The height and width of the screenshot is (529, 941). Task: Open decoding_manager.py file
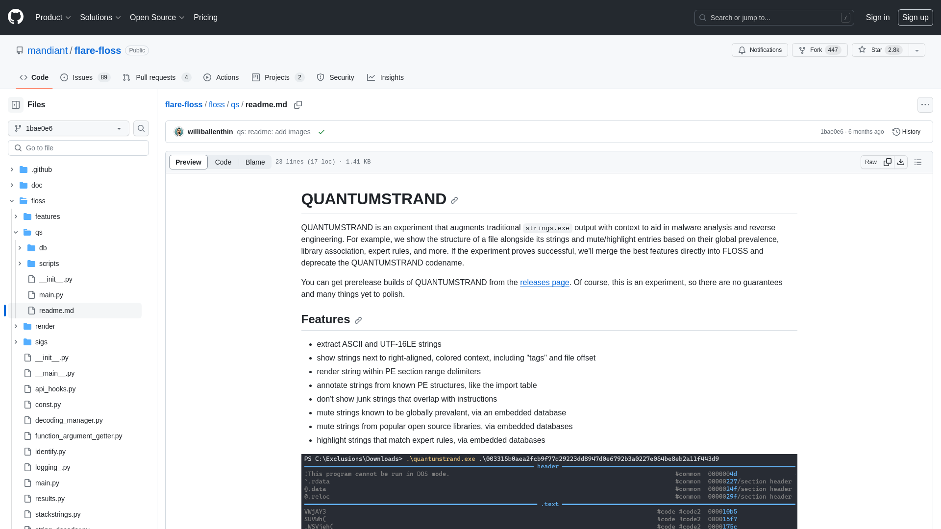(69, 420)
